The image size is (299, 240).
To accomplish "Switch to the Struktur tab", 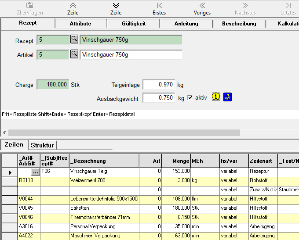I will 42,145.
